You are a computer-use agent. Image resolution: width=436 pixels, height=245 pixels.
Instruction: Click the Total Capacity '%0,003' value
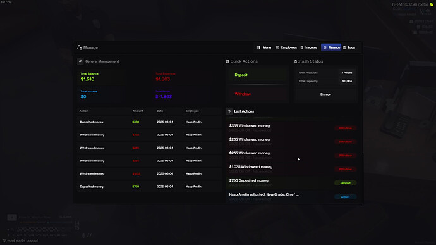[x=347, y=81]
